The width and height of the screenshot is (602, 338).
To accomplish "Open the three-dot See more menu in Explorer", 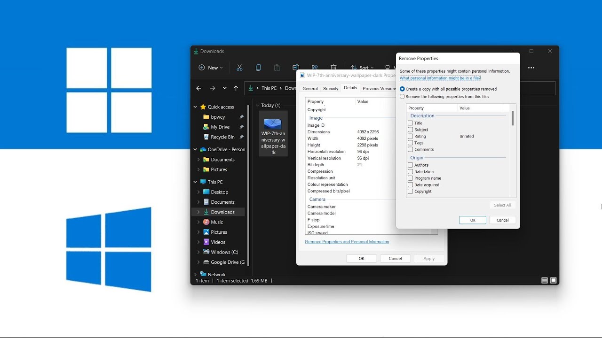I will tap(531, 68).
